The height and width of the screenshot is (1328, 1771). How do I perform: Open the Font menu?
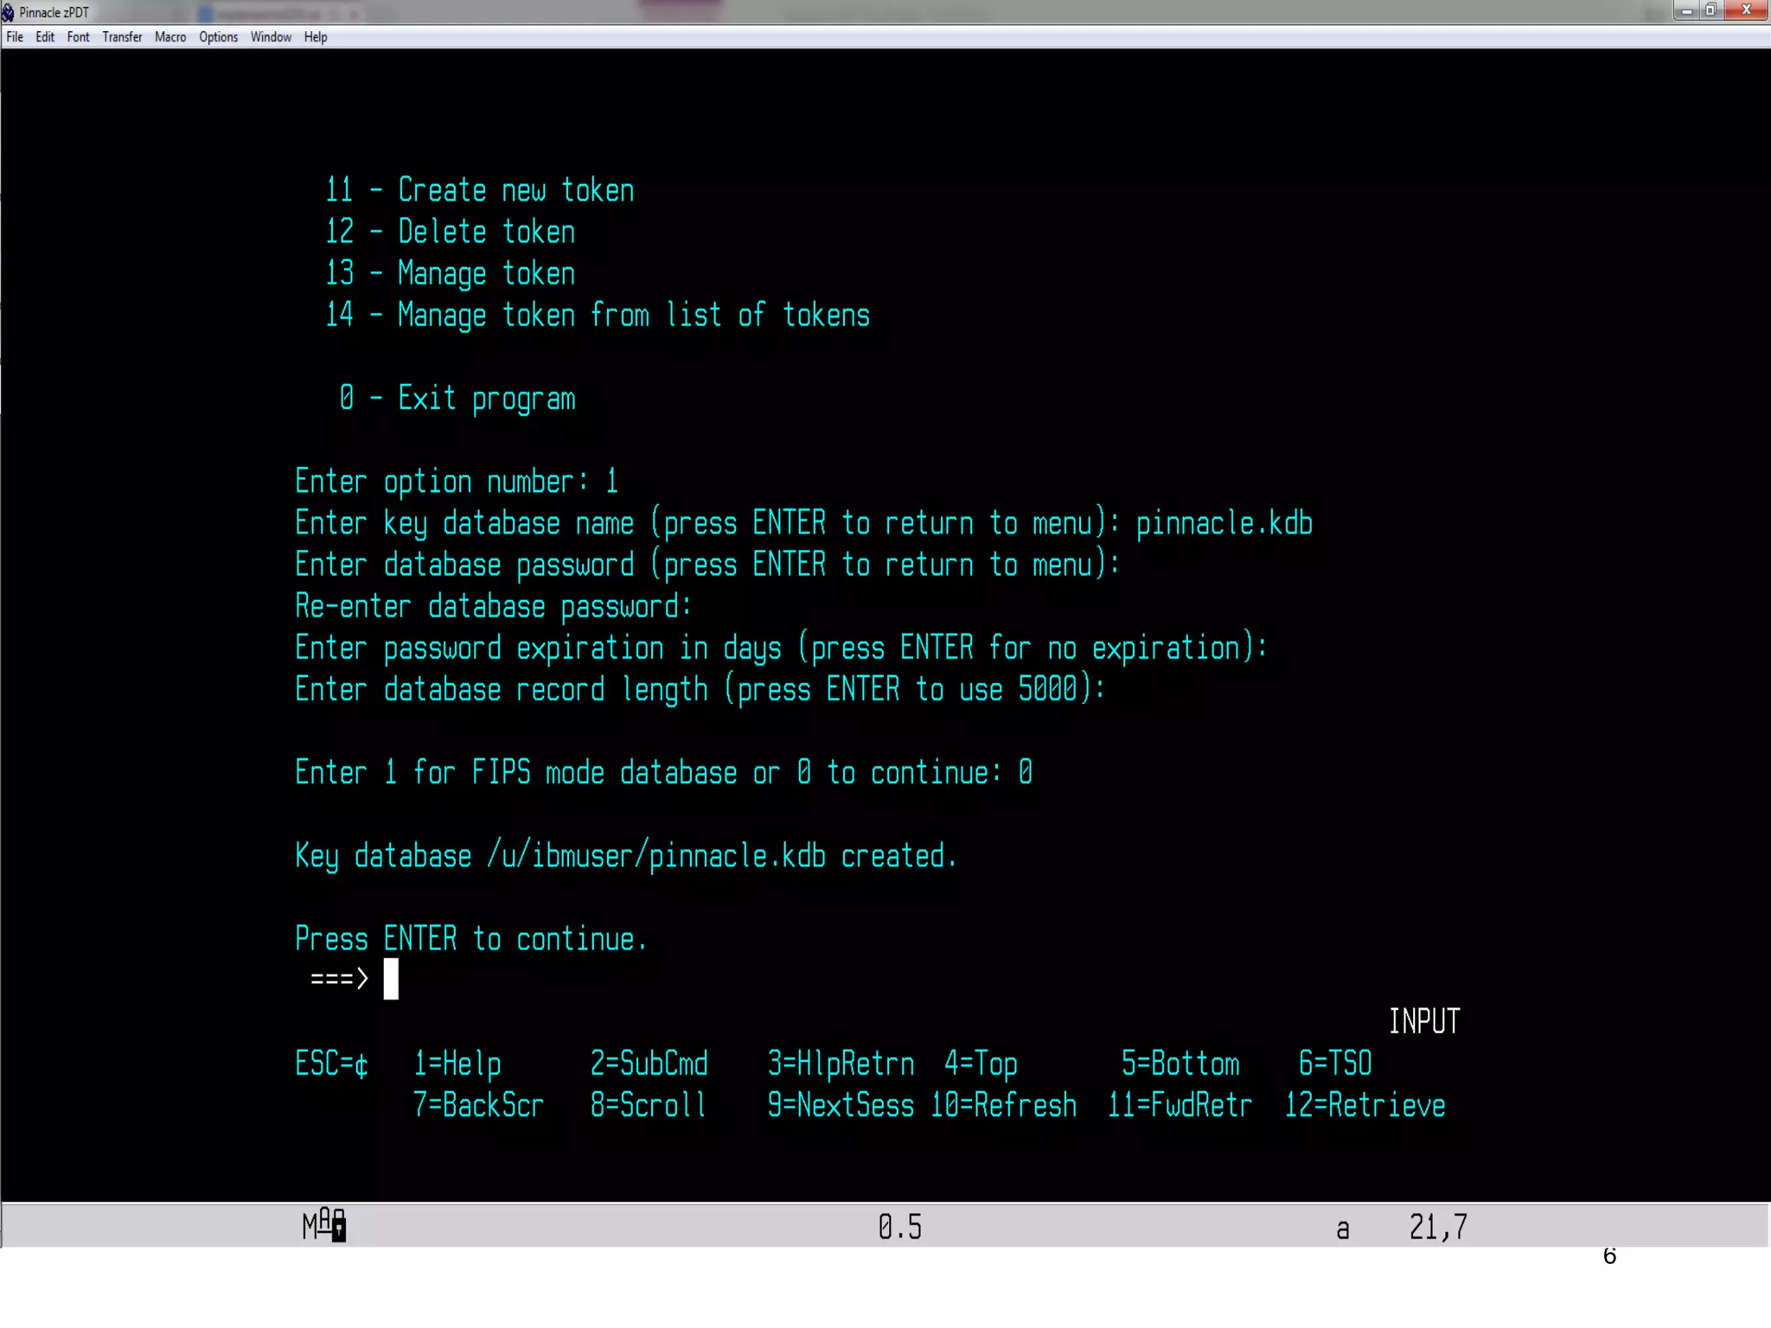(78, 37)
